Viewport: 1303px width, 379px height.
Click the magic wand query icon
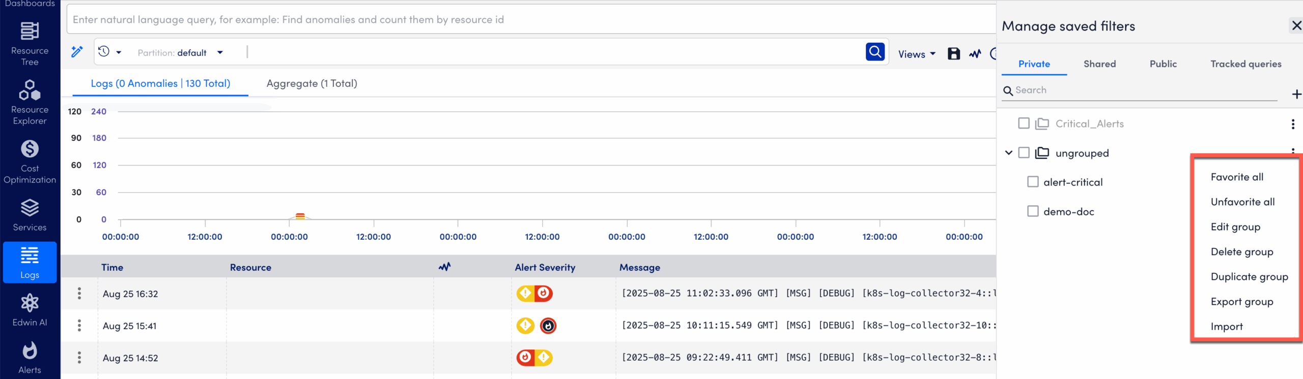(77, 51)
